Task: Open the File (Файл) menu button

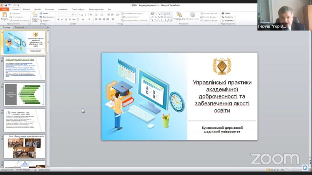Action: click(x=5, y=9)
